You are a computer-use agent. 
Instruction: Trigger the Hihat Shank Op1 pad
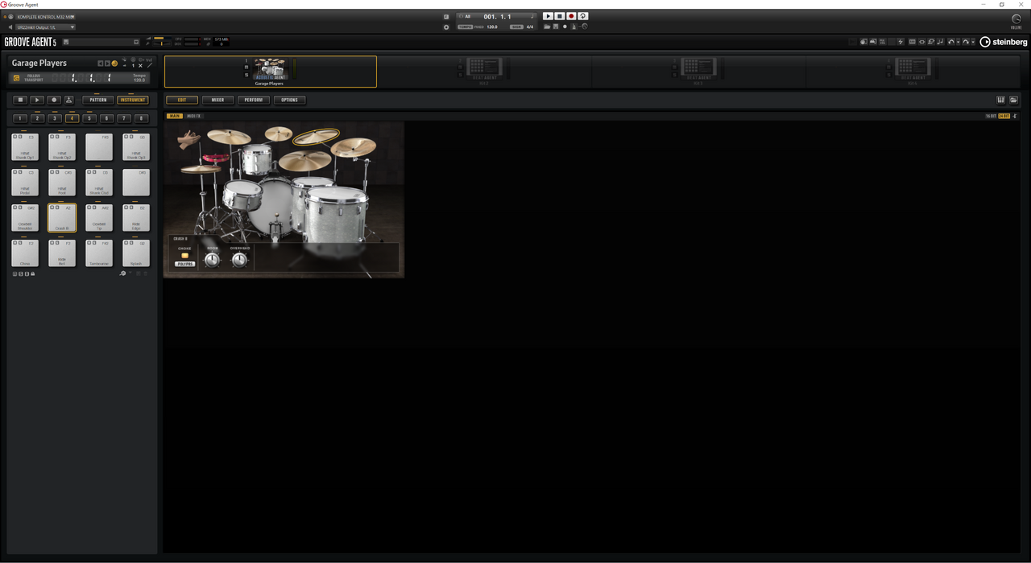coord(25,147)
